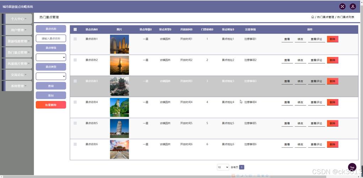Click pagination page 1 button
This screenshot has height=178, width=363.
242,167
